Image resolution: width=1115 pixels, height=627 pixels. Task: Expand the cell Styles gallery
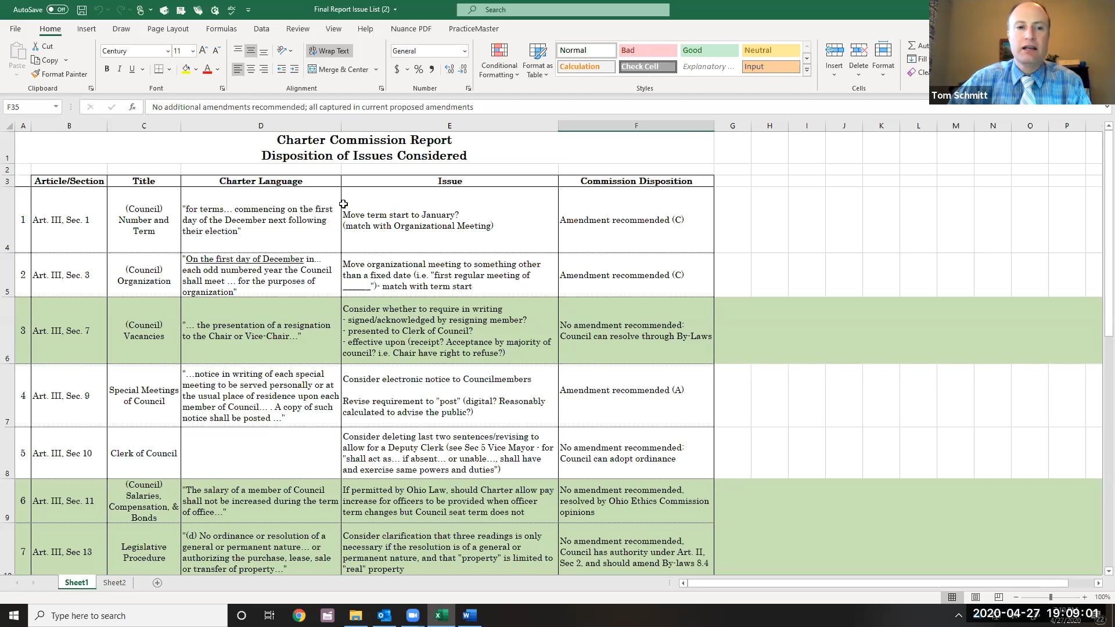pyautogui.click(x=807, y=70)
